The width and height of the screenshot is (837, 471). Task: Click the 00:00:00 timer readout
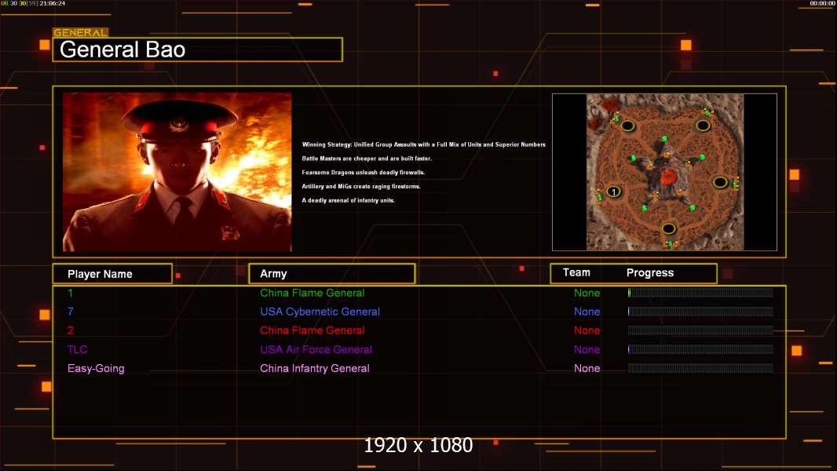click(823, 3)
